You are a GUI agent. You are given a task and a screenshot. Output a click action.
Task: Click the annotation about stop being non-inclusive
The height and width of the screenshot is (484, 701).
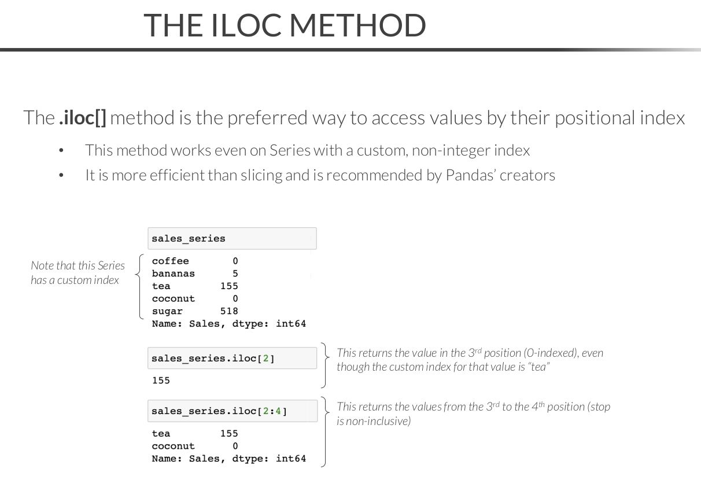[x=473, y=413]
